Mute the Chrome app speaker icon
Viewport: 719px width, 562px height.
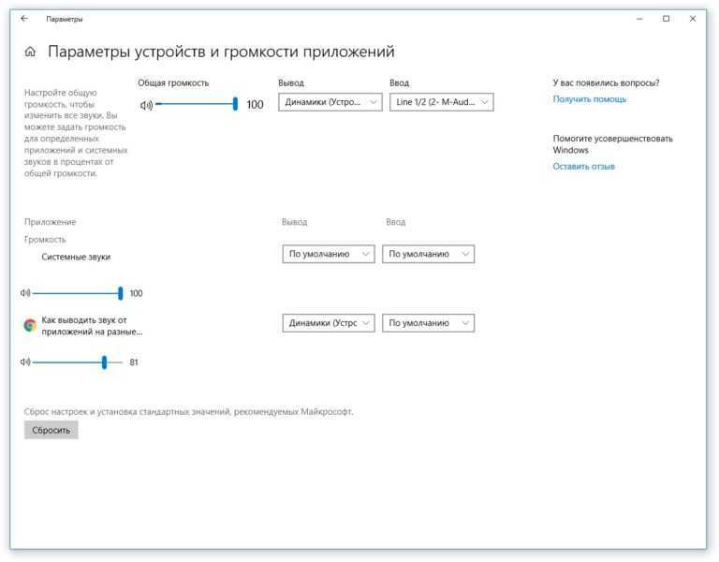[x=25, y=362]
